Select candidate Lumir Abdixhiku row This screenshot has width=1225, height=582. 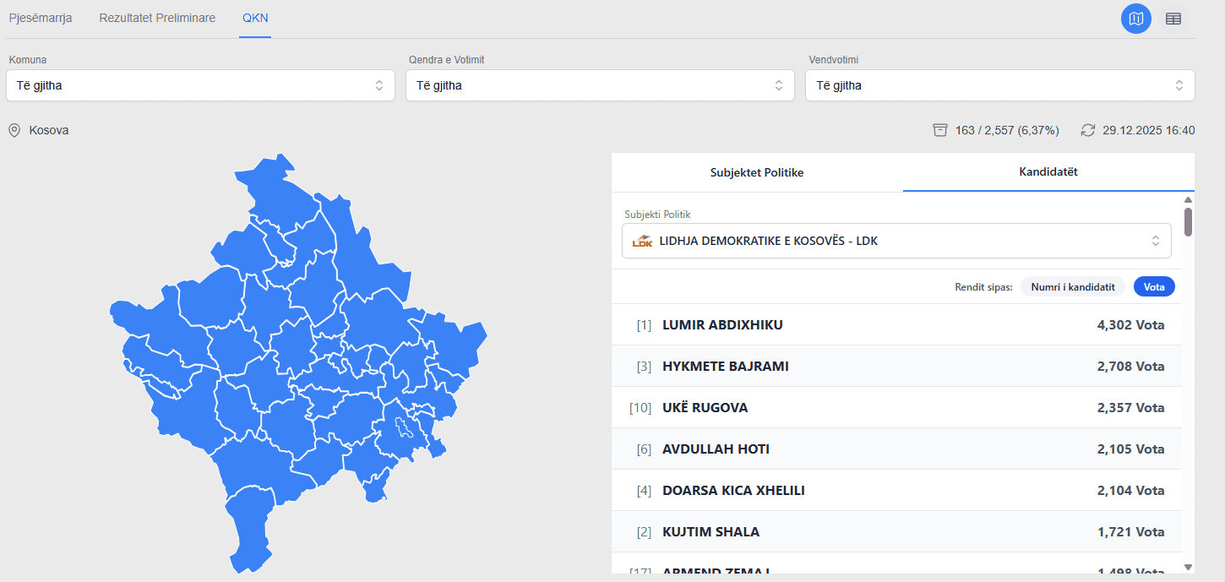[896, 325]
